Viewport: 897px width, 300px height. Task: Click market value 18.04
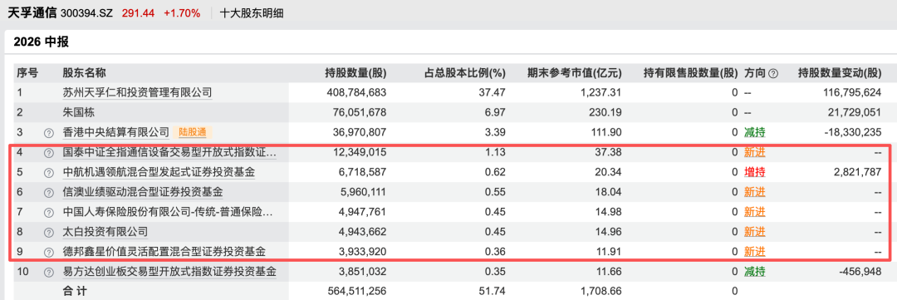pos(608,192)
